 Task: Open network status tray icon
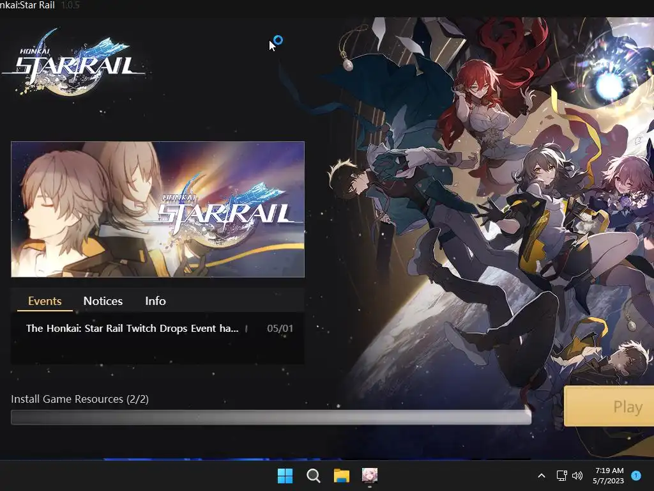tap(561, 476)
